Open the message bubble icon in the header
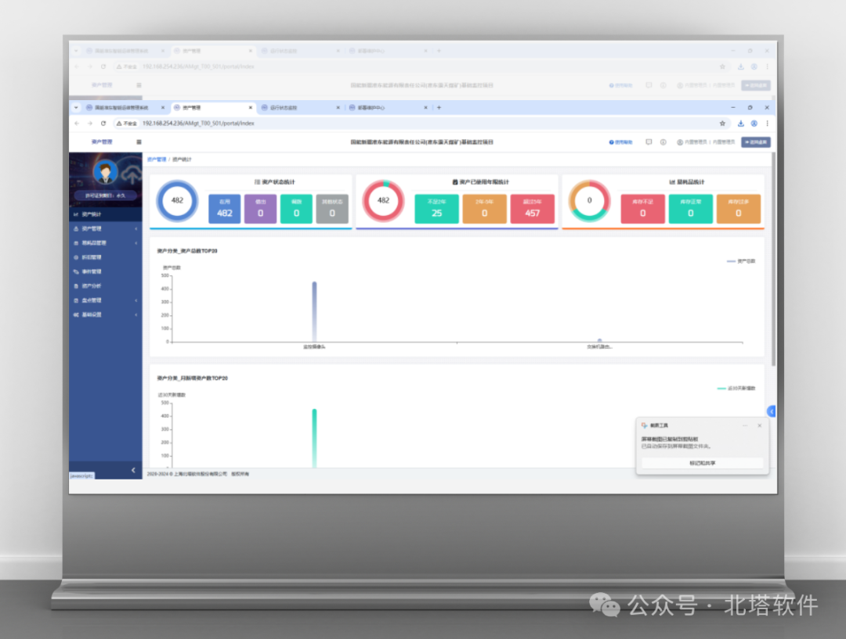Viewport: 846px width, 639px height. [649, 142]
